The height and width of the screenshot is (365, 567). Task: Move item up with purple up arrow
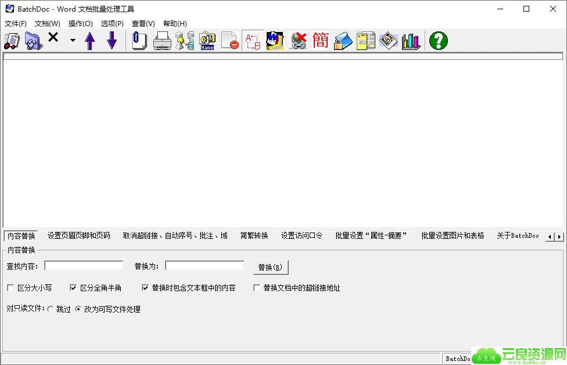[x=89, y=41]
